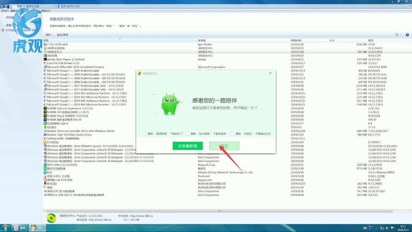The width and height of the screenshot is (412, 232).
Task: Click the explorer Back navigation arrow
Action: [x=2, y=6]
